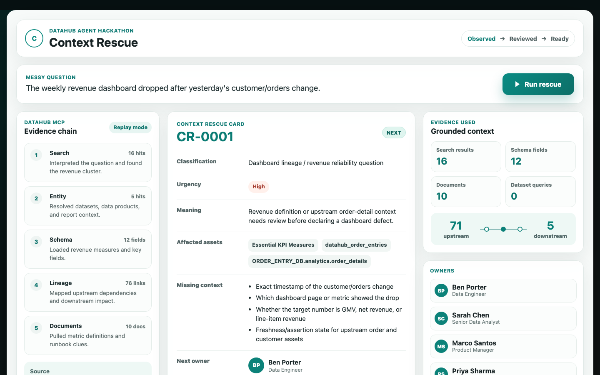Image resolution: width=600 pixels, height=375 pixels.
Task: Click the circular C logo icon
Action: [34, 38]
